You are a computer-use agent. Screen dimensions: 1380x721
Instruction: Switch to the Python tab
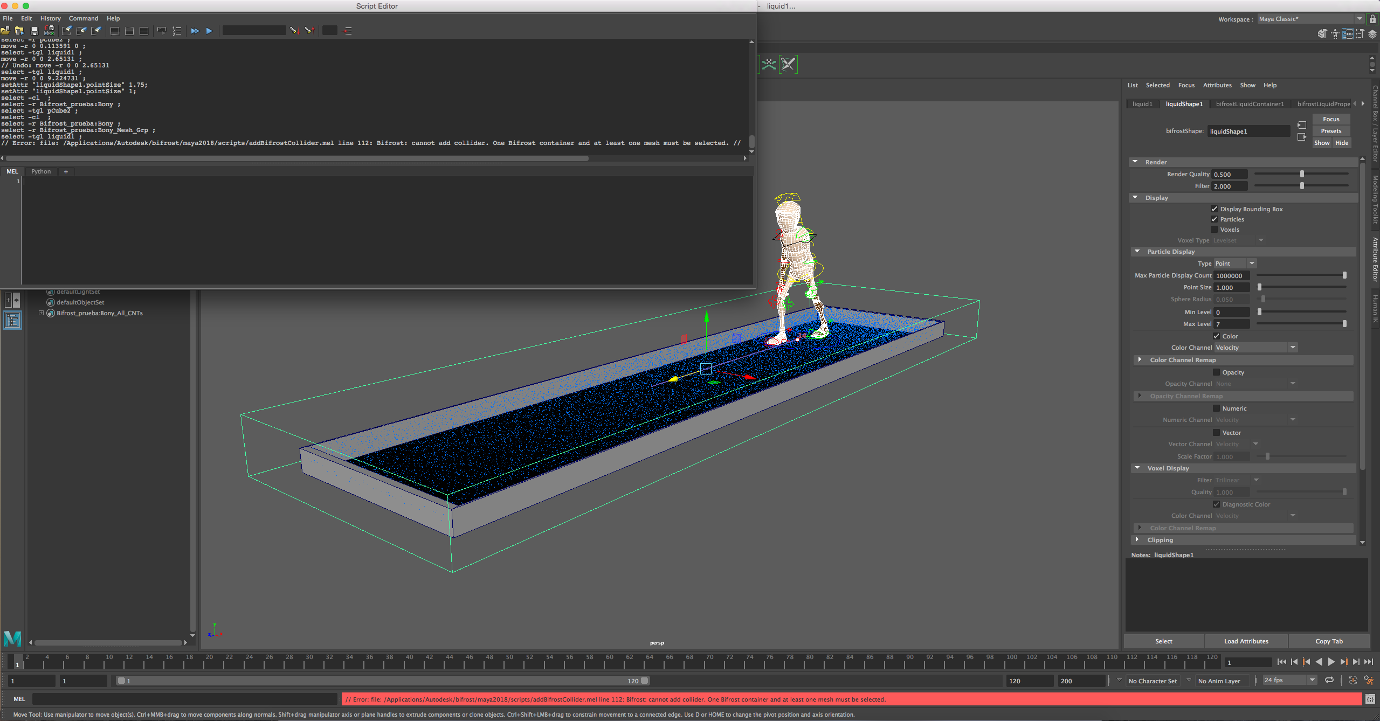coord(41,171)
